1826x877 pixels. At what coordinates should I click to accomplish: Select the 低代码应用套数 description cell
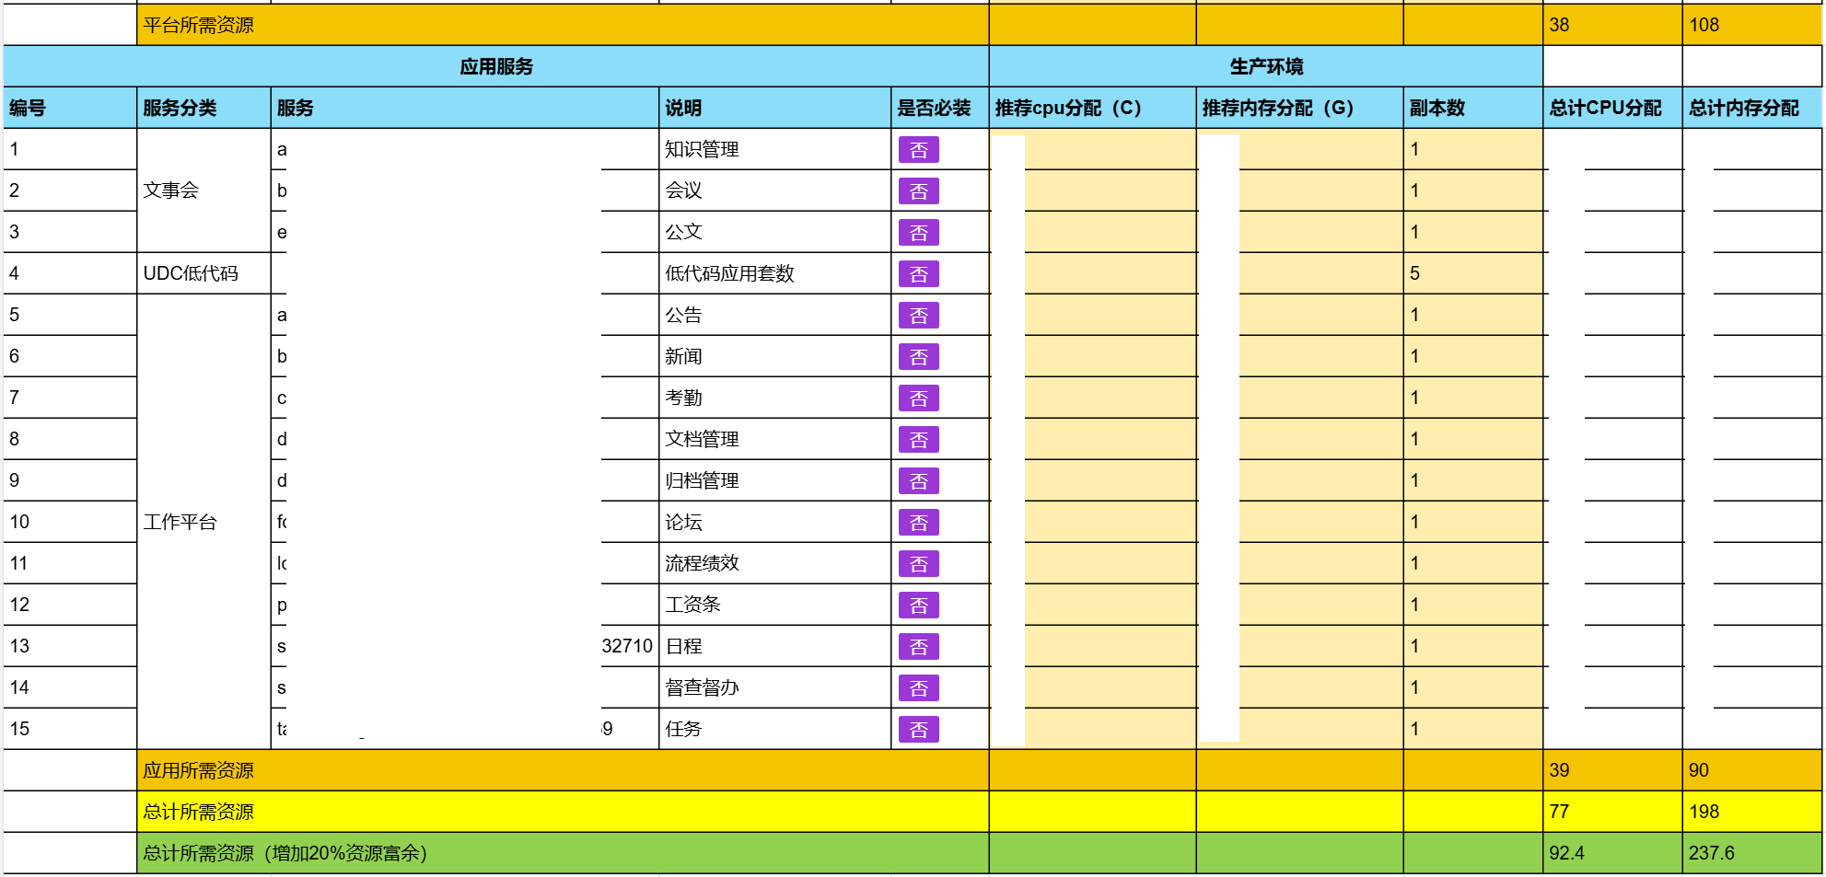point(775,273)
